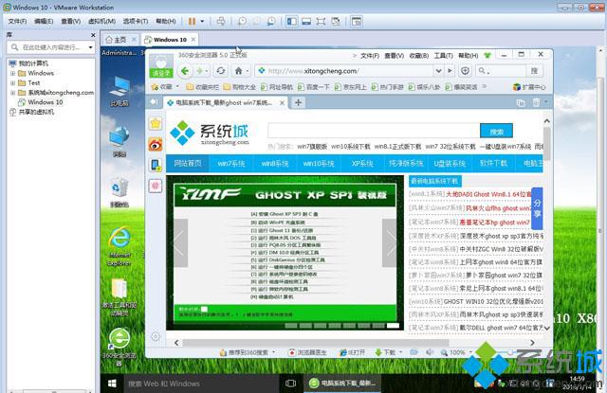Open VMware 查看(V) menu
This screenshot has width=607, height=393.
[x=71, y=21]
